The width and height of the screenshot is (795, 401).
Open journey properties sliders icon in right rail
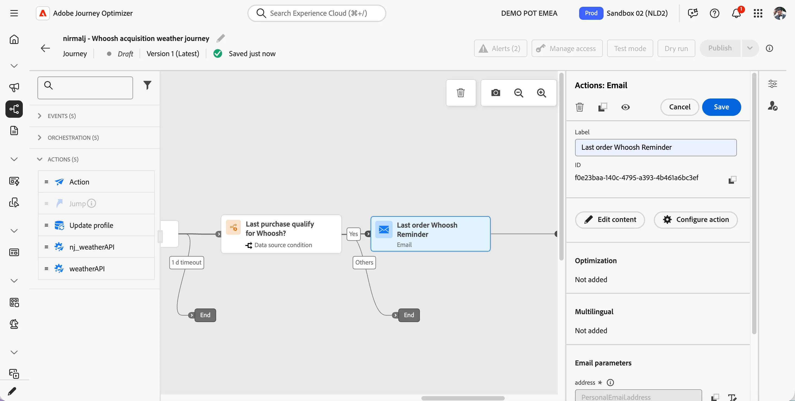(772, 84)
